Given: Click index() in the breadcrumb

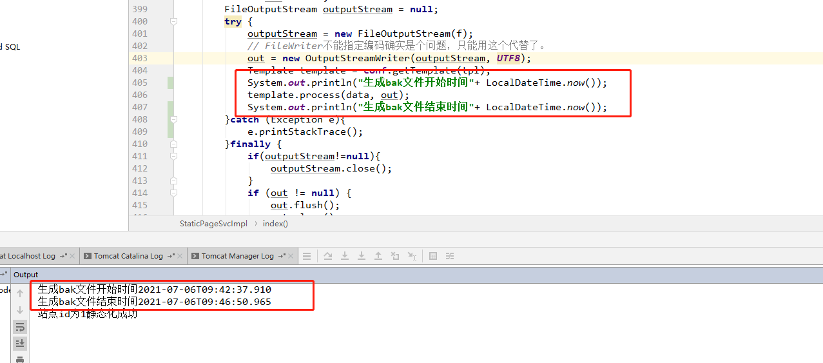Looking at the screenshot, I should pyautogui.click(x=275, y=224).
